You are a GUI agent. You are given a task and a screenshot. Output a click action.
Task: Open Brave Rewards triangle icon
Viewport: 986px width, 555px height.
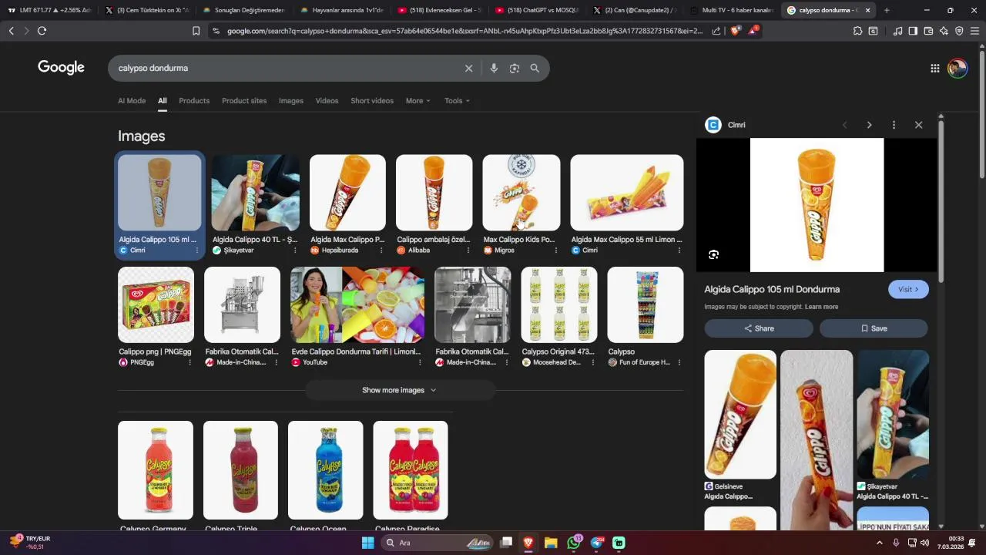coord(754,31)
